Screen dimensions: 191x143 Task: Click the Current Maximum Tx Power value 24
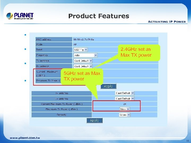[x=125, y=104]
